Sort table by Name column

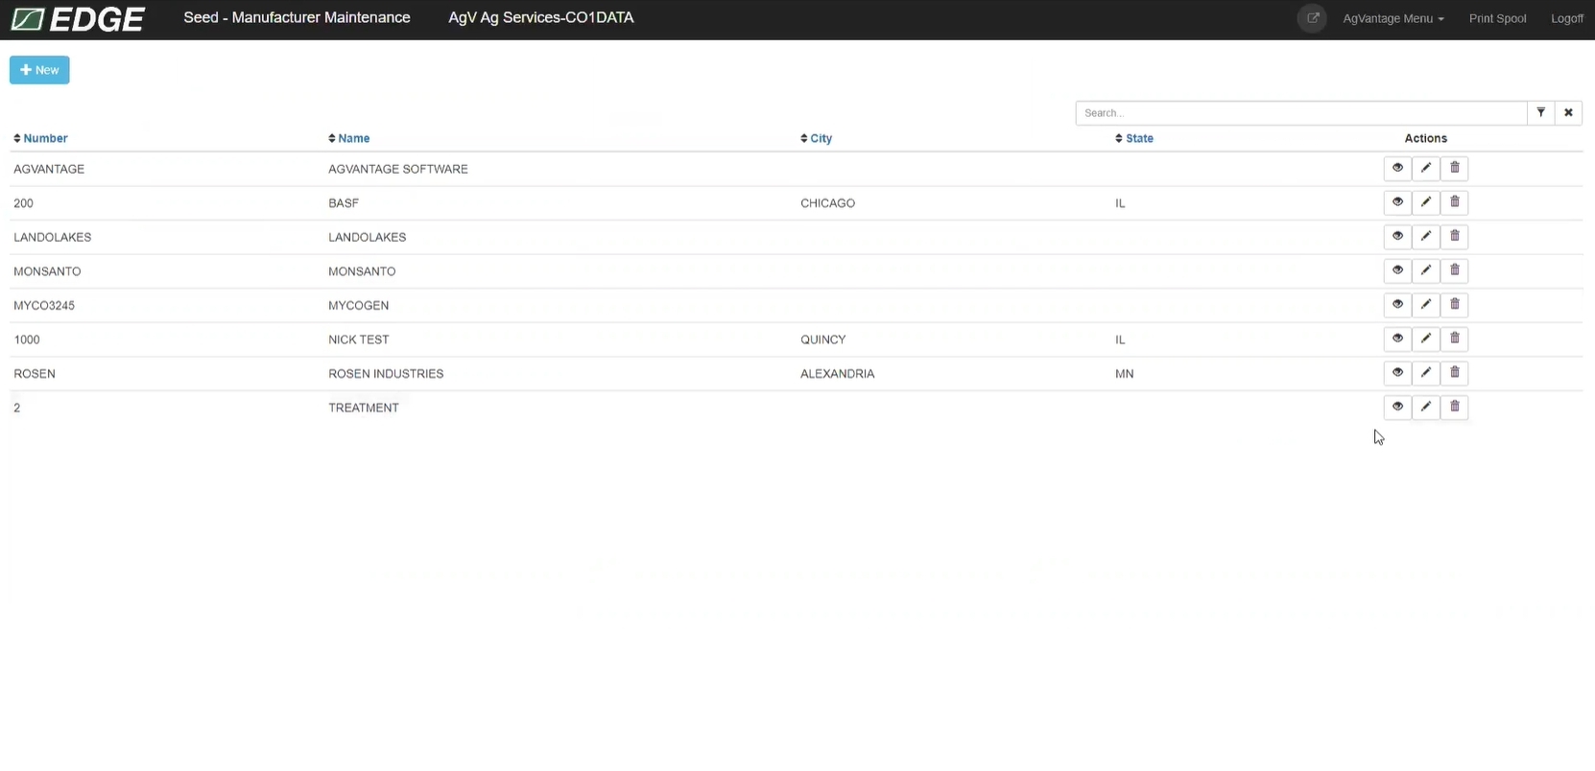(349, 138)
